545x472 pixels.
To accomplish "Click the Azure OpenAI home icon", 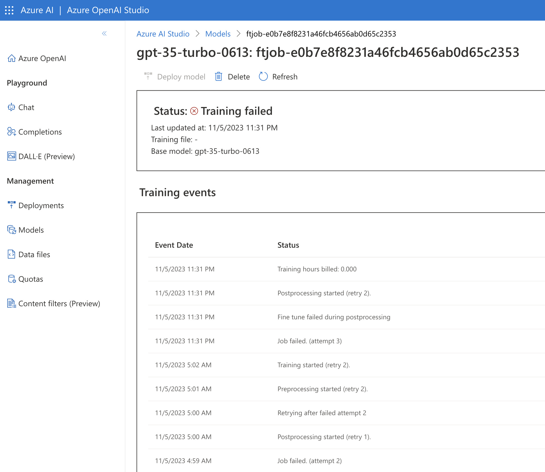I will [x=11, y=58].
